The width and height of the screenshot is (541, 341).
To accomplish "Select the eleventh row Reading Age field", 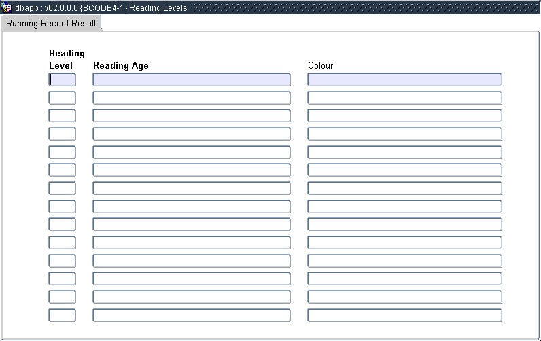I will [191, 261].
